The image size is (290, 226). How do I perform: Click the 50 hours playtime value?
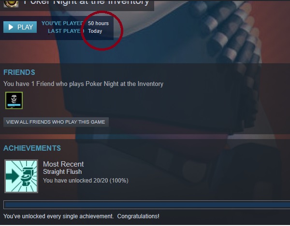pos(98,23)
